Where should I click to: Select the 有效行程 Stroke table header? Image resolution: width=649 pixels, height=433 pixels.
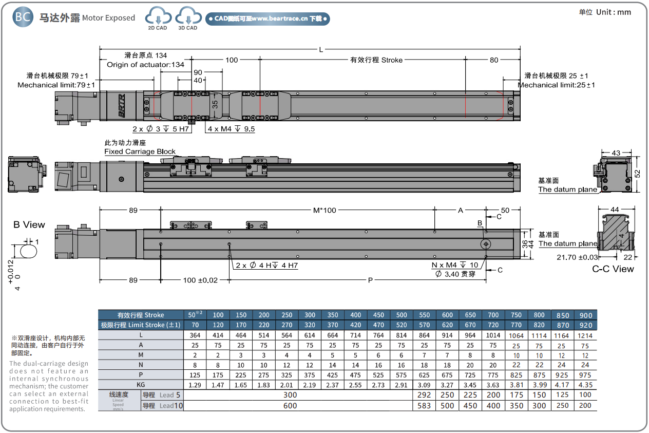pyautogui.click(x=141, y=315)
